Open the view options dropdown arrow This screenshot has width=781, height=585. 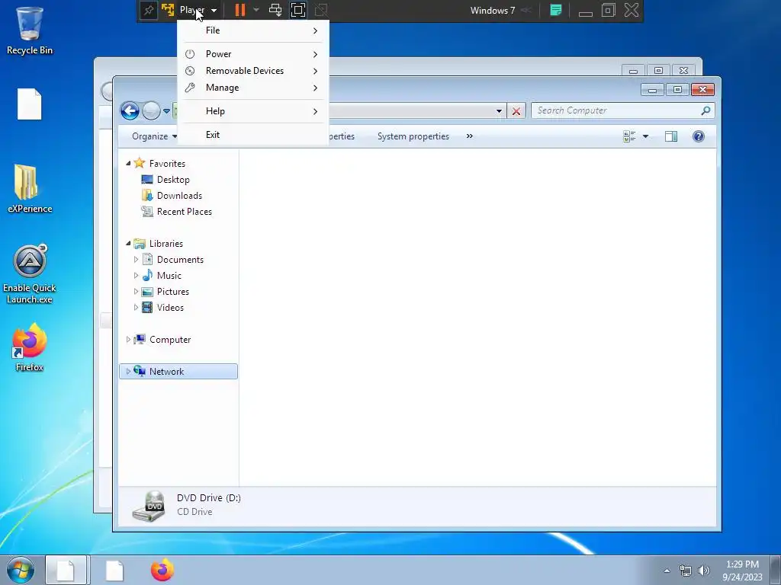click(x=645, y=136)
